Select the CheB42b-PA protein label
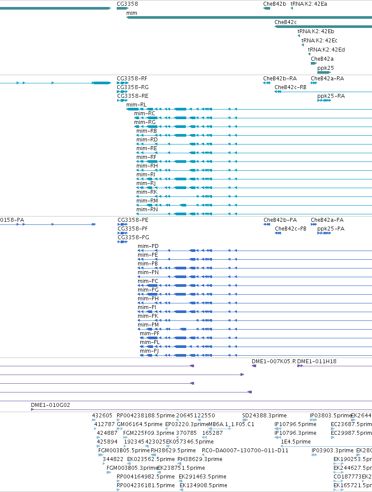 pyautogui.click(x=280, y=220)
